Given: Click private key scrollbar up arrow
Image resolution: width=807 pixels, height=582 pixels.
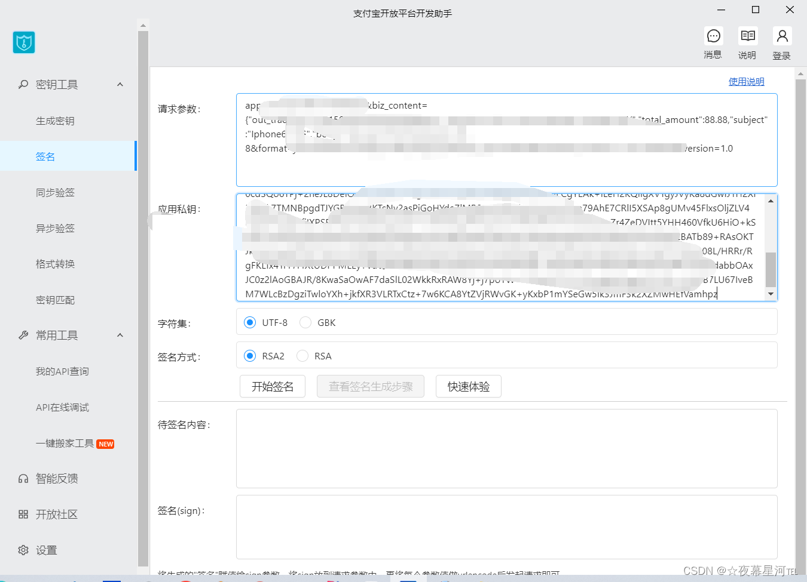Looking at the screenshot, I should [771, 201].
